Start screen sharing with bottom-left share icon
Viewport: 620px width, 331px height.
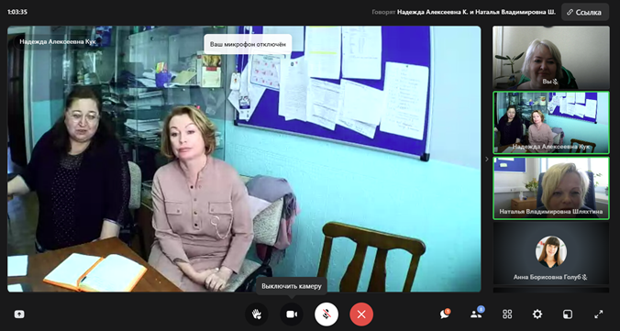pyautogui.click(x=19, y=314)
